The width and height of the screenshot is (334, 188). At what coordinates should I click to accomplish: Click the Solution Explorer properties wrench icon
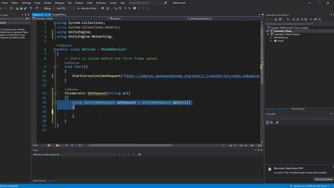pyautogui.click(x=315, y=19)
